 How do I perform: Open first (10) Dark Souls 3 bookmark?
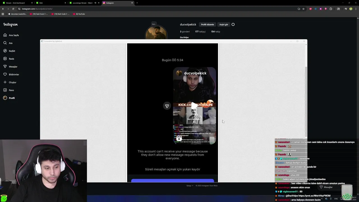39,14
